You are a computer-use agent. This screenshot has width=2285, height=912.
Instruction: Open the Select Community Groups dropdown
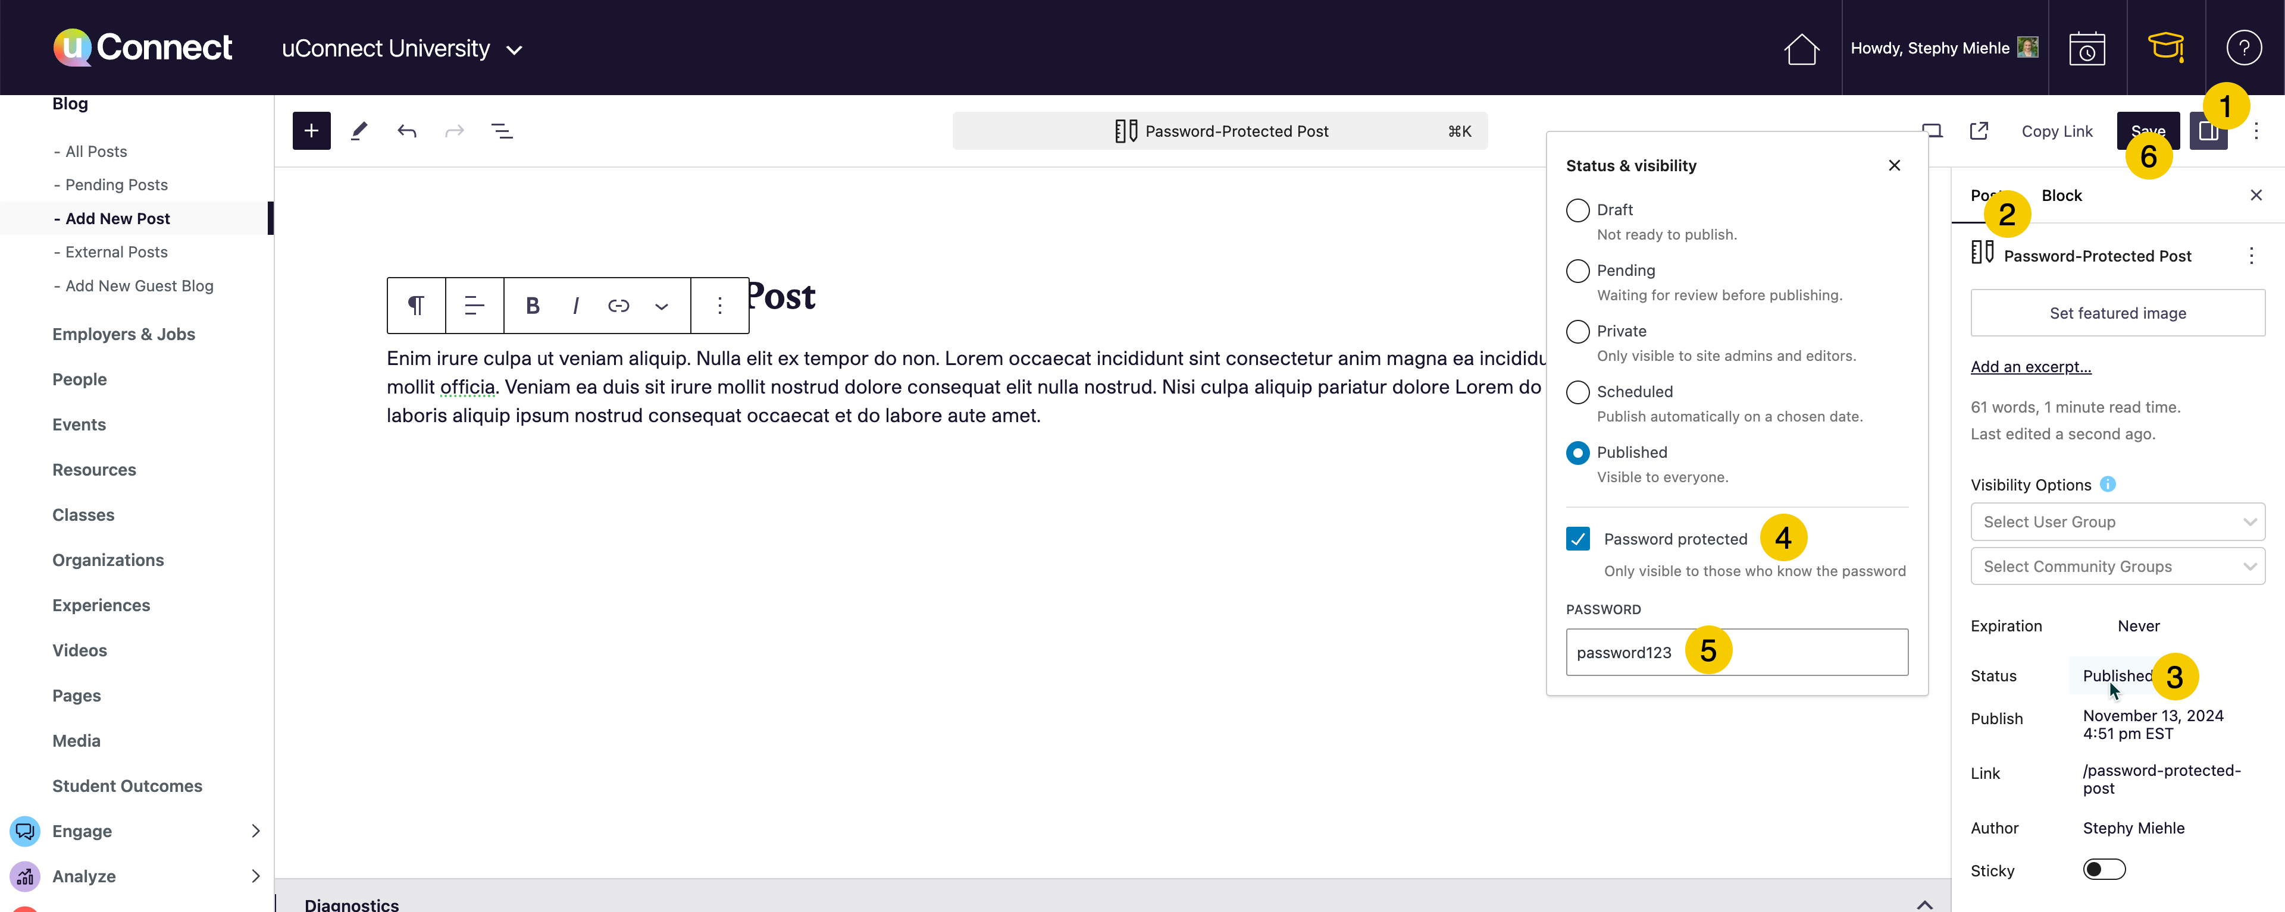click(x=2117, y=567)
